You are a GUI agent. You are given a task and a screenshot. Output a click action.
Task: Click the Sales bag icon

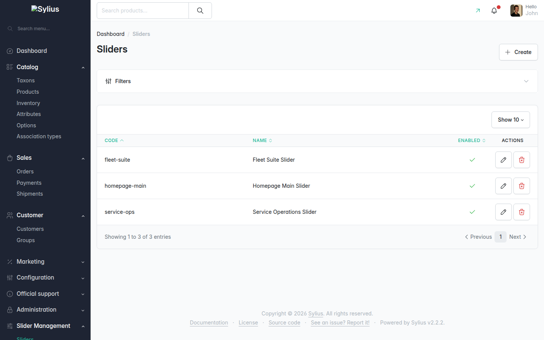coord(10,158)
